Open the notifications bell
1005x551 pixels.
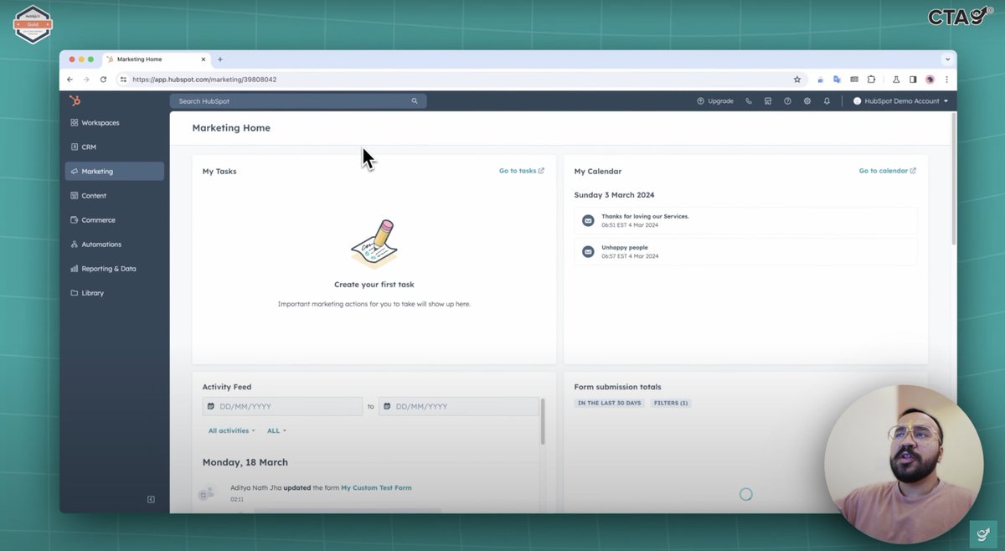827,100
